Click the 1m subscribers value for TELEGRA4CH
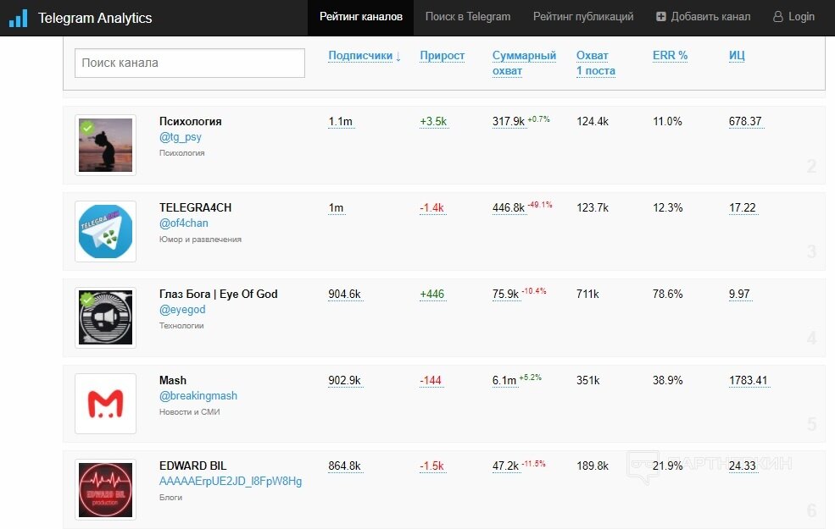 pyautogui.click(x=336, y=207)
